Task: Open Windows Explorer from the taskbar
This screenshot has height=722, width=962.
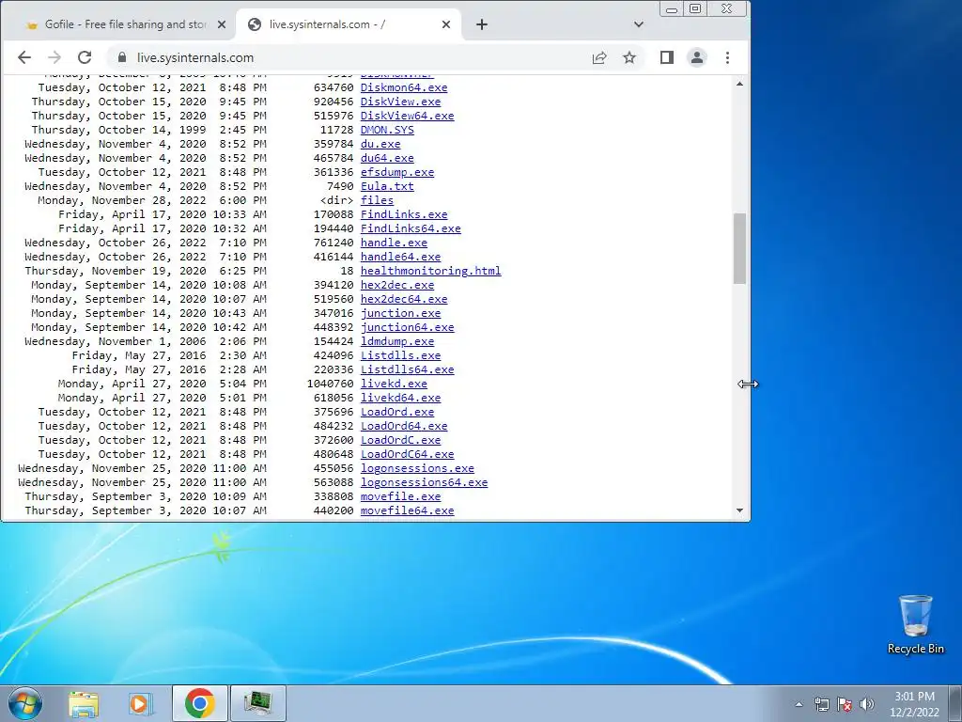Action: [84, 703]
